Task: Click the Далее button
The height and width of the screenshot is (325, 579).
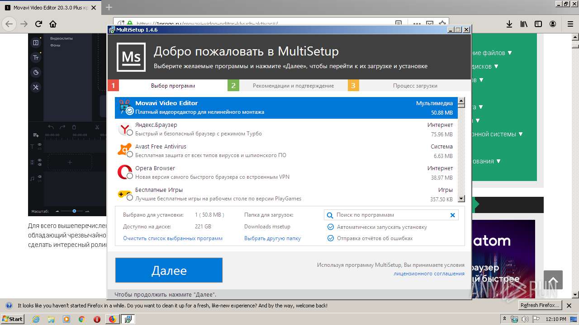Action: pos(169,270)
